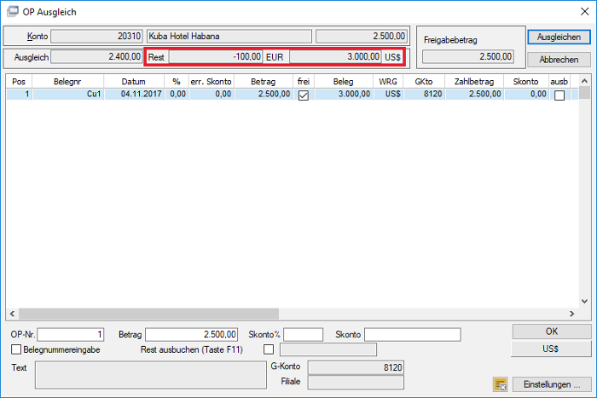Screen dimensions: 597x398
Task: Click the scroll down arrow of table
Action: coord(584,301)
